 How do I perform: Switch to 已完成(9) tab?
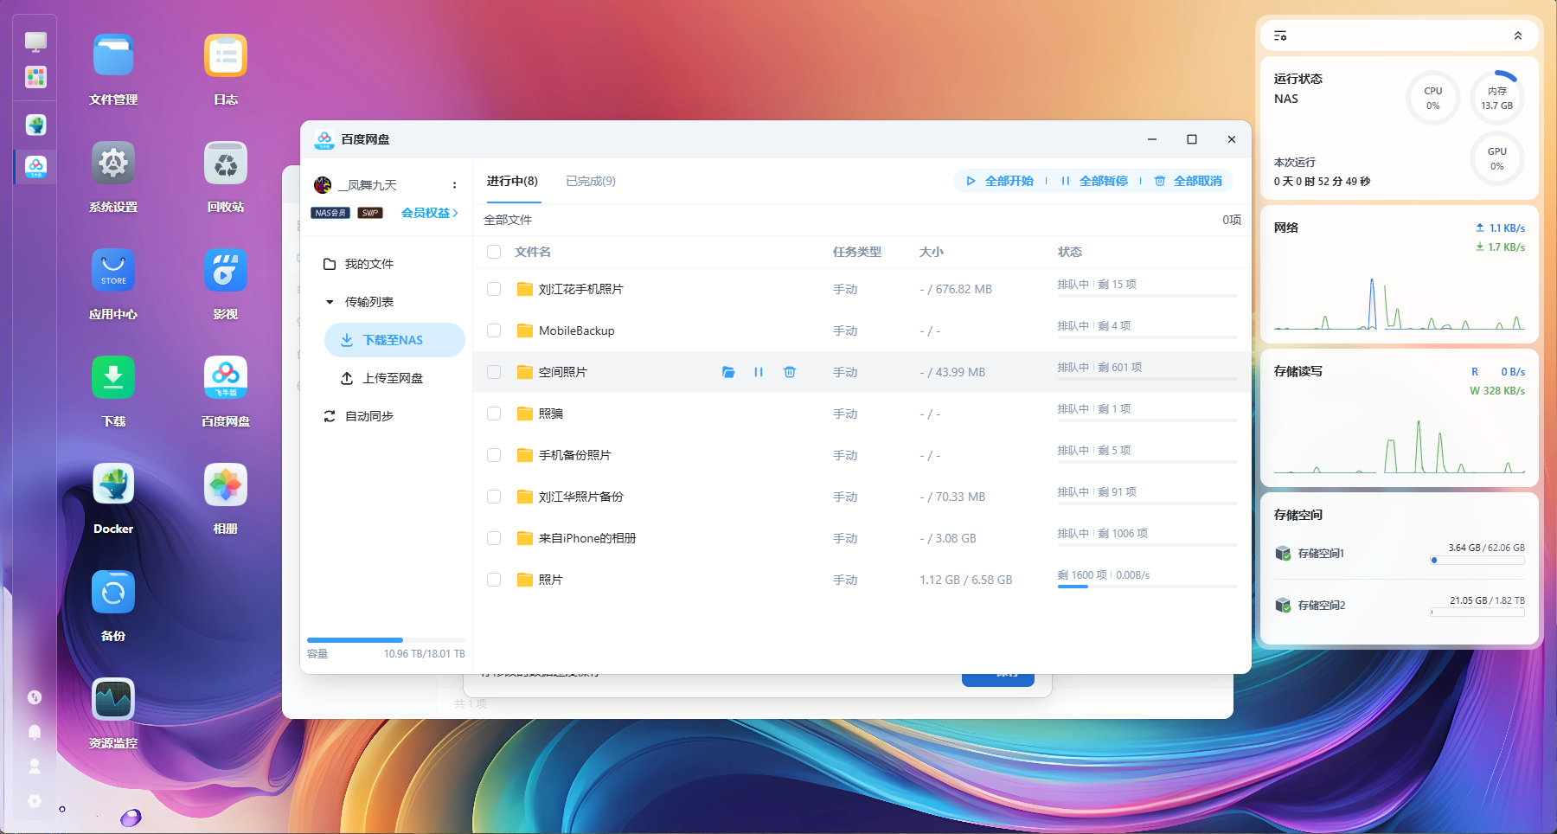click(x=591, y=181)
